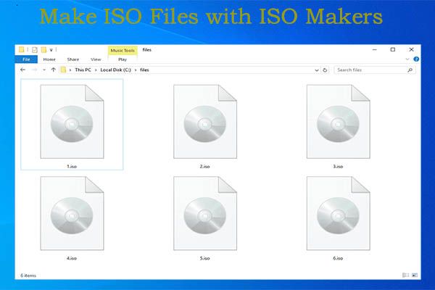
Task: Click the 6.iso file name label
Action: click(338, 258)
